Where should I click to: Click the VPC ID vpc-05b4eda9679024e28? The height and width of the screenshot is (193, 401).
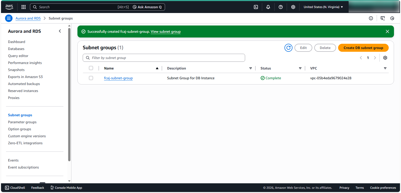(x=331, y=78)
